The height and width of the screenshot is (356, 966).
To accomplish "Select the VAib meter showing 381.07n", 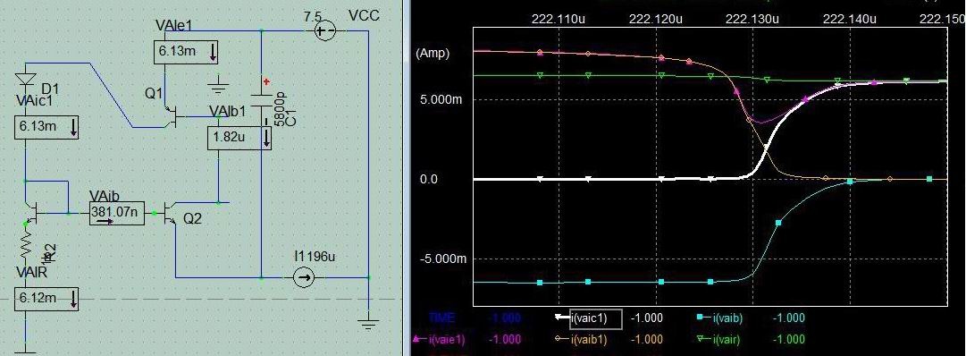I will pos(118,213).
